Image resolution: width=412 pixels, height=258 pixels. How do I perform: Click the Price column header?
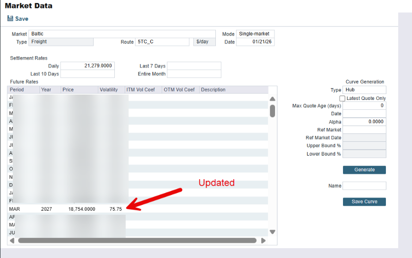coord(79,90)
